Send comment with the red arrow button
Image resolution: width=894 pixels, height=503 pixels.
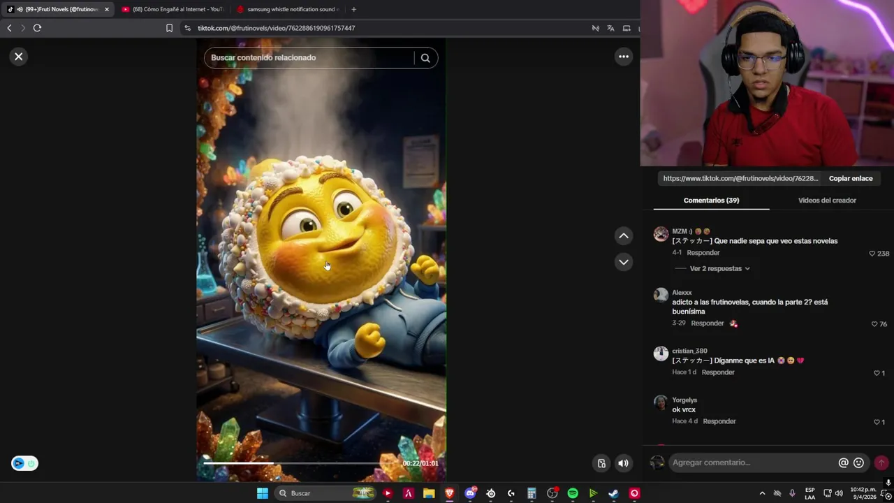[x=881, y=462]
